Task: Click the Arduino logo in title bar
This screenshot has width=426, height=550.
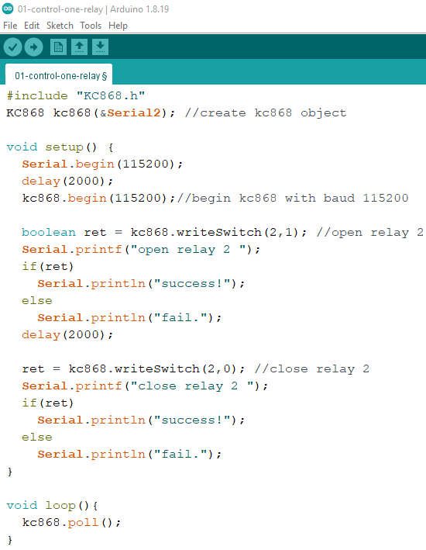Action: pyautogui.click(x=8, y=9)
